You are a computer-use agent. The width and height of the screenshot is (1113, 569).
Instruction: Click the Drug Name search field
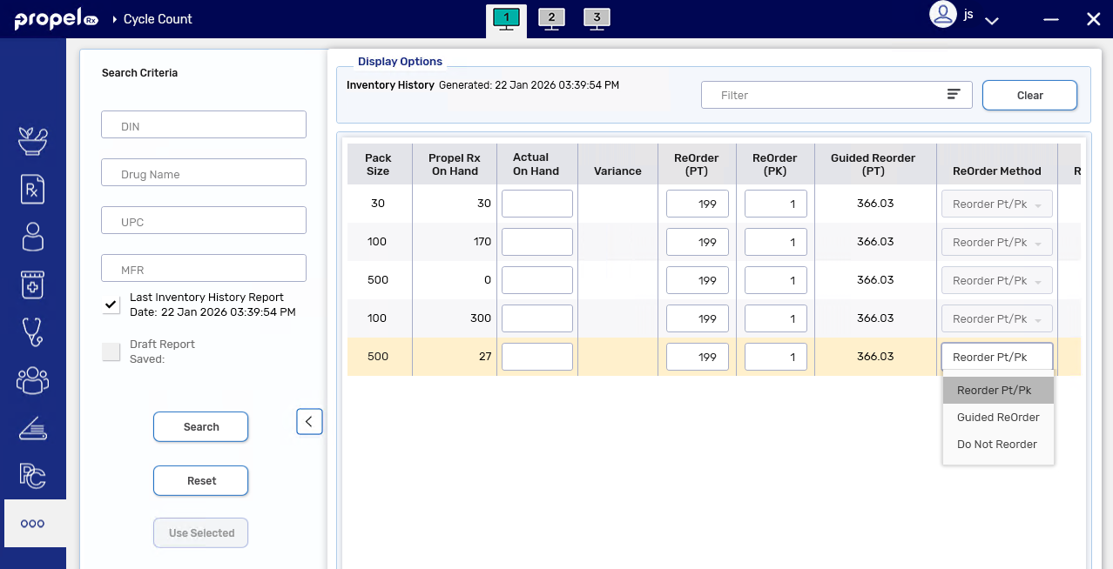tap(204, 173)
